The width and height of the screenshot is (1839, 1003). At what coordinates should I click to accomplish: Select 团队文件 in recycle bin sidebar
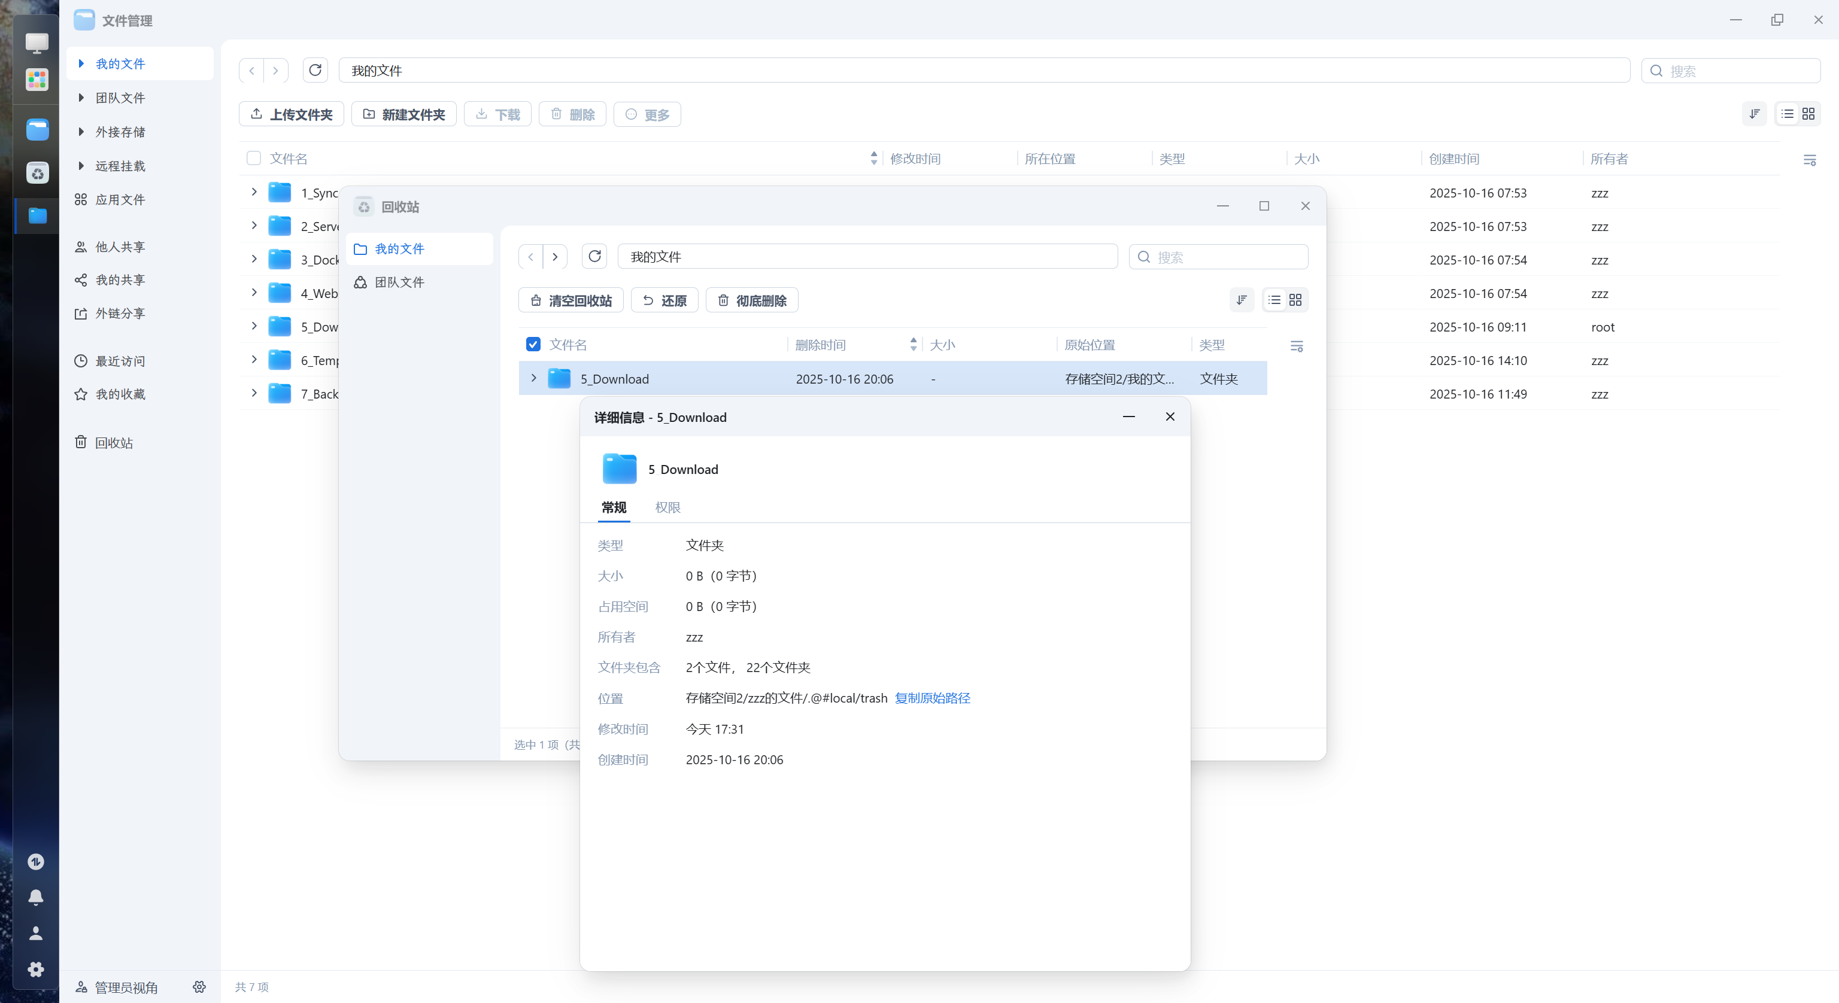click(399, 282)
